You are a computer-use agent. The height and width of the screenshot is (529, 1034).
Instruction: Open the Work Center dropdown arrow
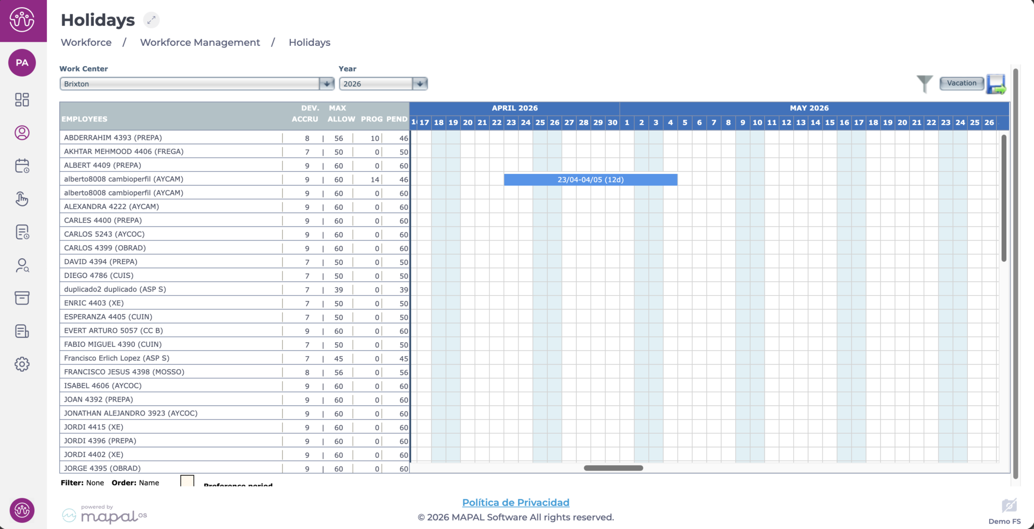(327, 84)
